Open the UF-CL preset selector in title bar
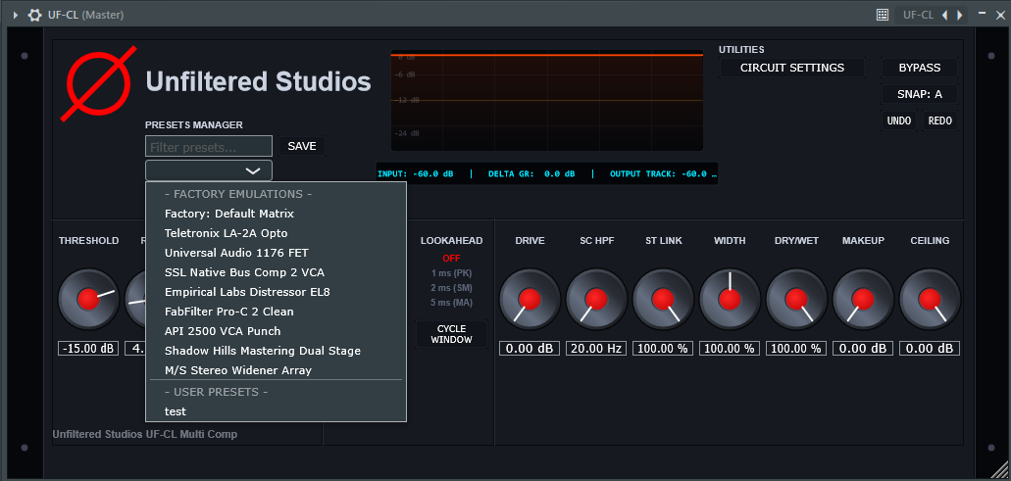 918,14
